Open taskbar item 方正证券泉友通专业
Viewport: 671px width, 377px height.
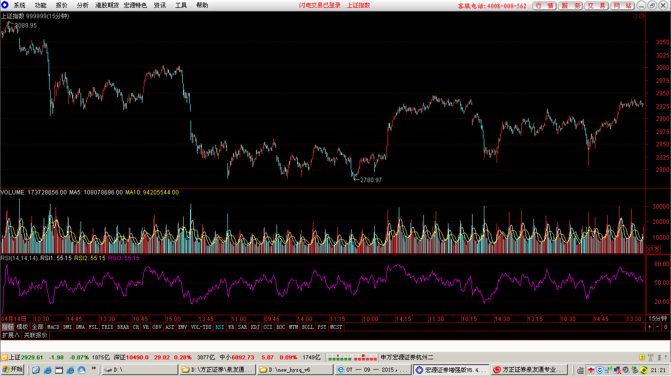(x=530, y=370)
